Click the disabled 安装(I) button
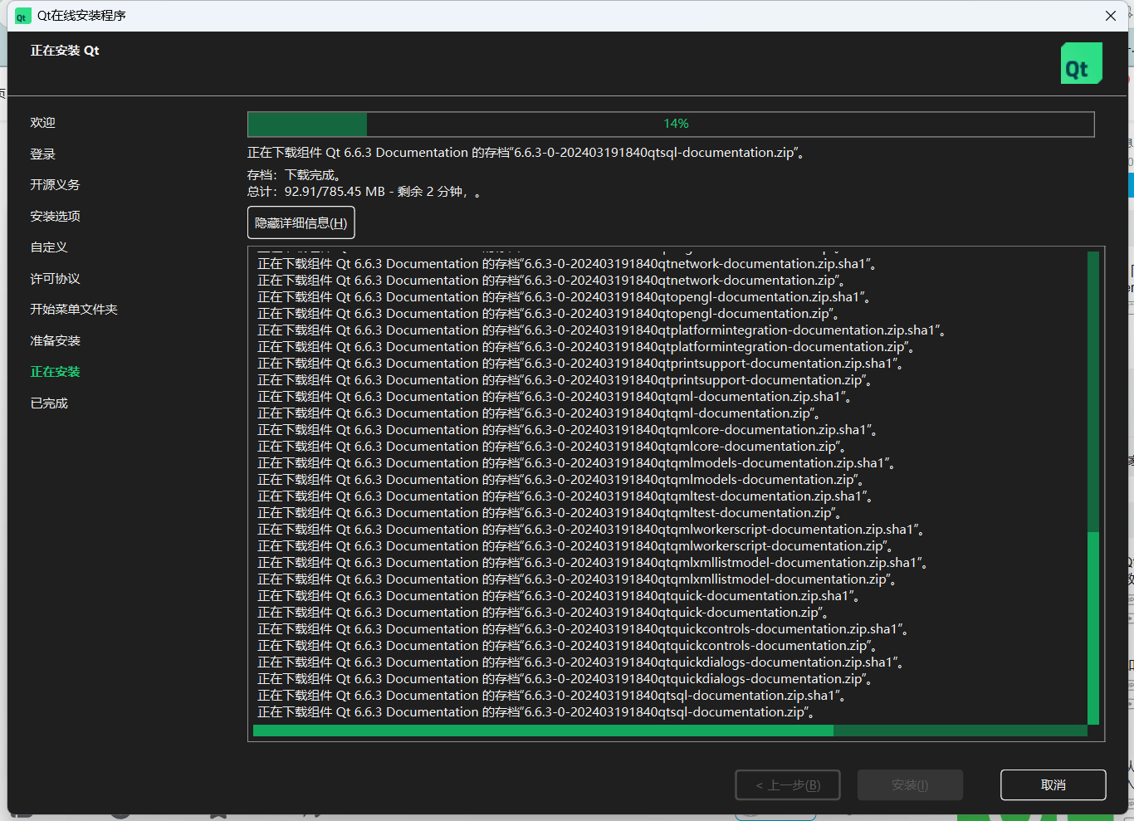 pos(910,784)
